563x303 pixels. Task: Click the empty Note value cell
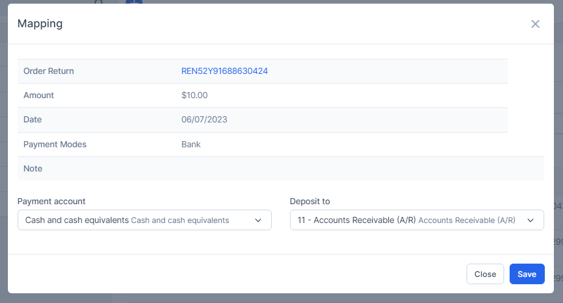[358, 168]
